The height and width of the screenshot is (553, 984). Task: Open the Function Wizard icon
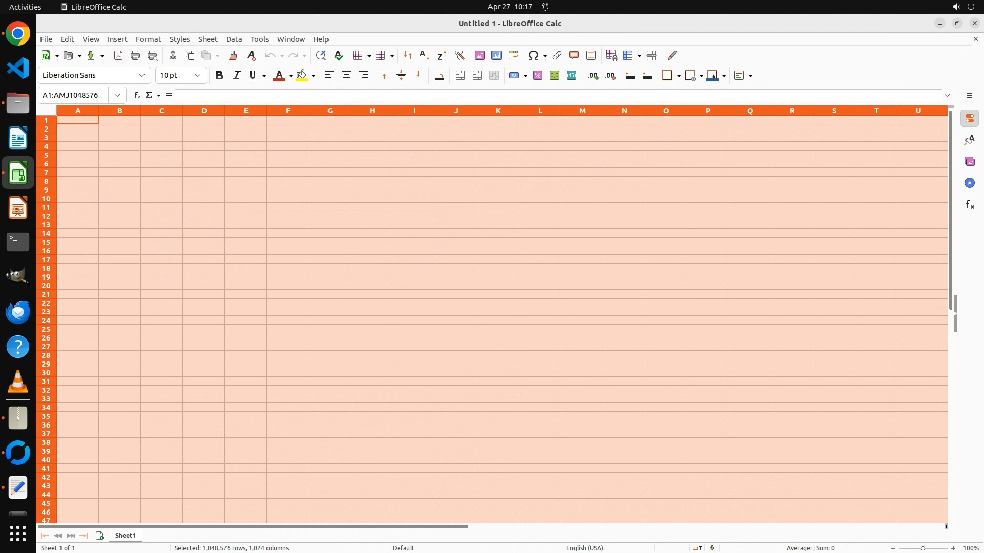point(137,95)
